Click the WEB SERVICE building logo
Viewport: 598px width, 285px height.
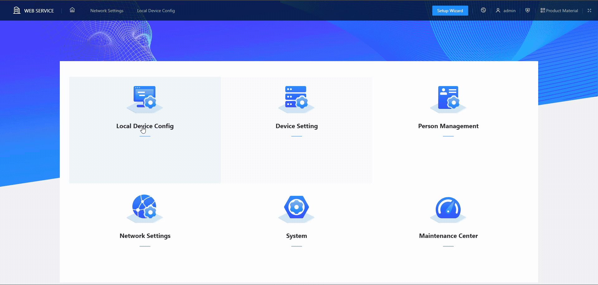pos(17,10)
